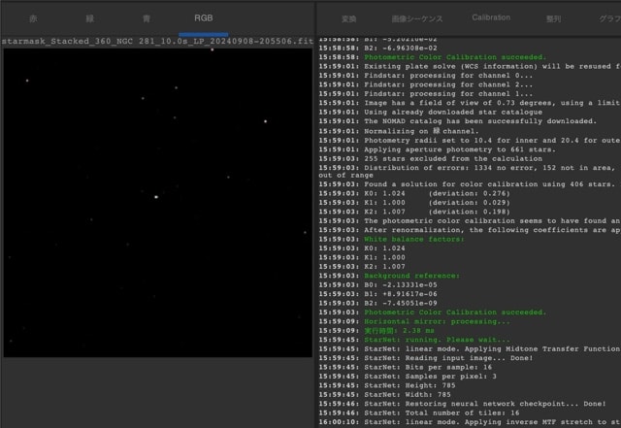Image resolution: width=621 pixels, height=428 pixels.
Task: Click log line '255 stars excluded from the calculation'
Action: pos(431,158)
